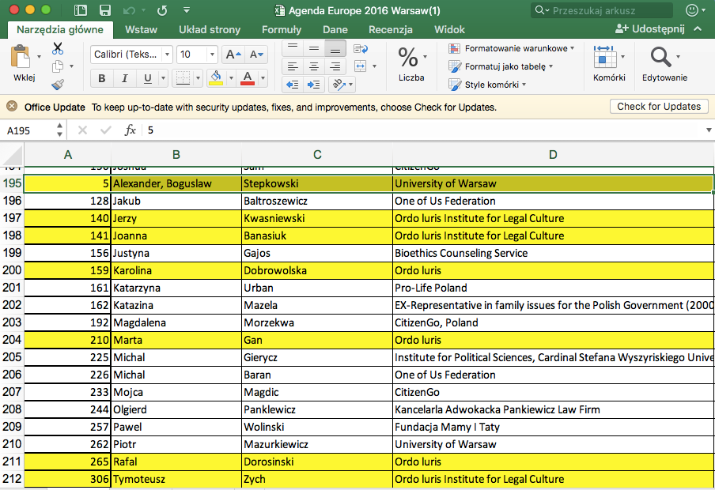Toggle Bold formatting
Screen dimensions: 715x490
tap(101, 78)
